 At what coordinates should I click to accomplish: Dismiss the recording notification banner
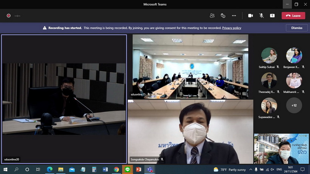(x=296, y=28)
